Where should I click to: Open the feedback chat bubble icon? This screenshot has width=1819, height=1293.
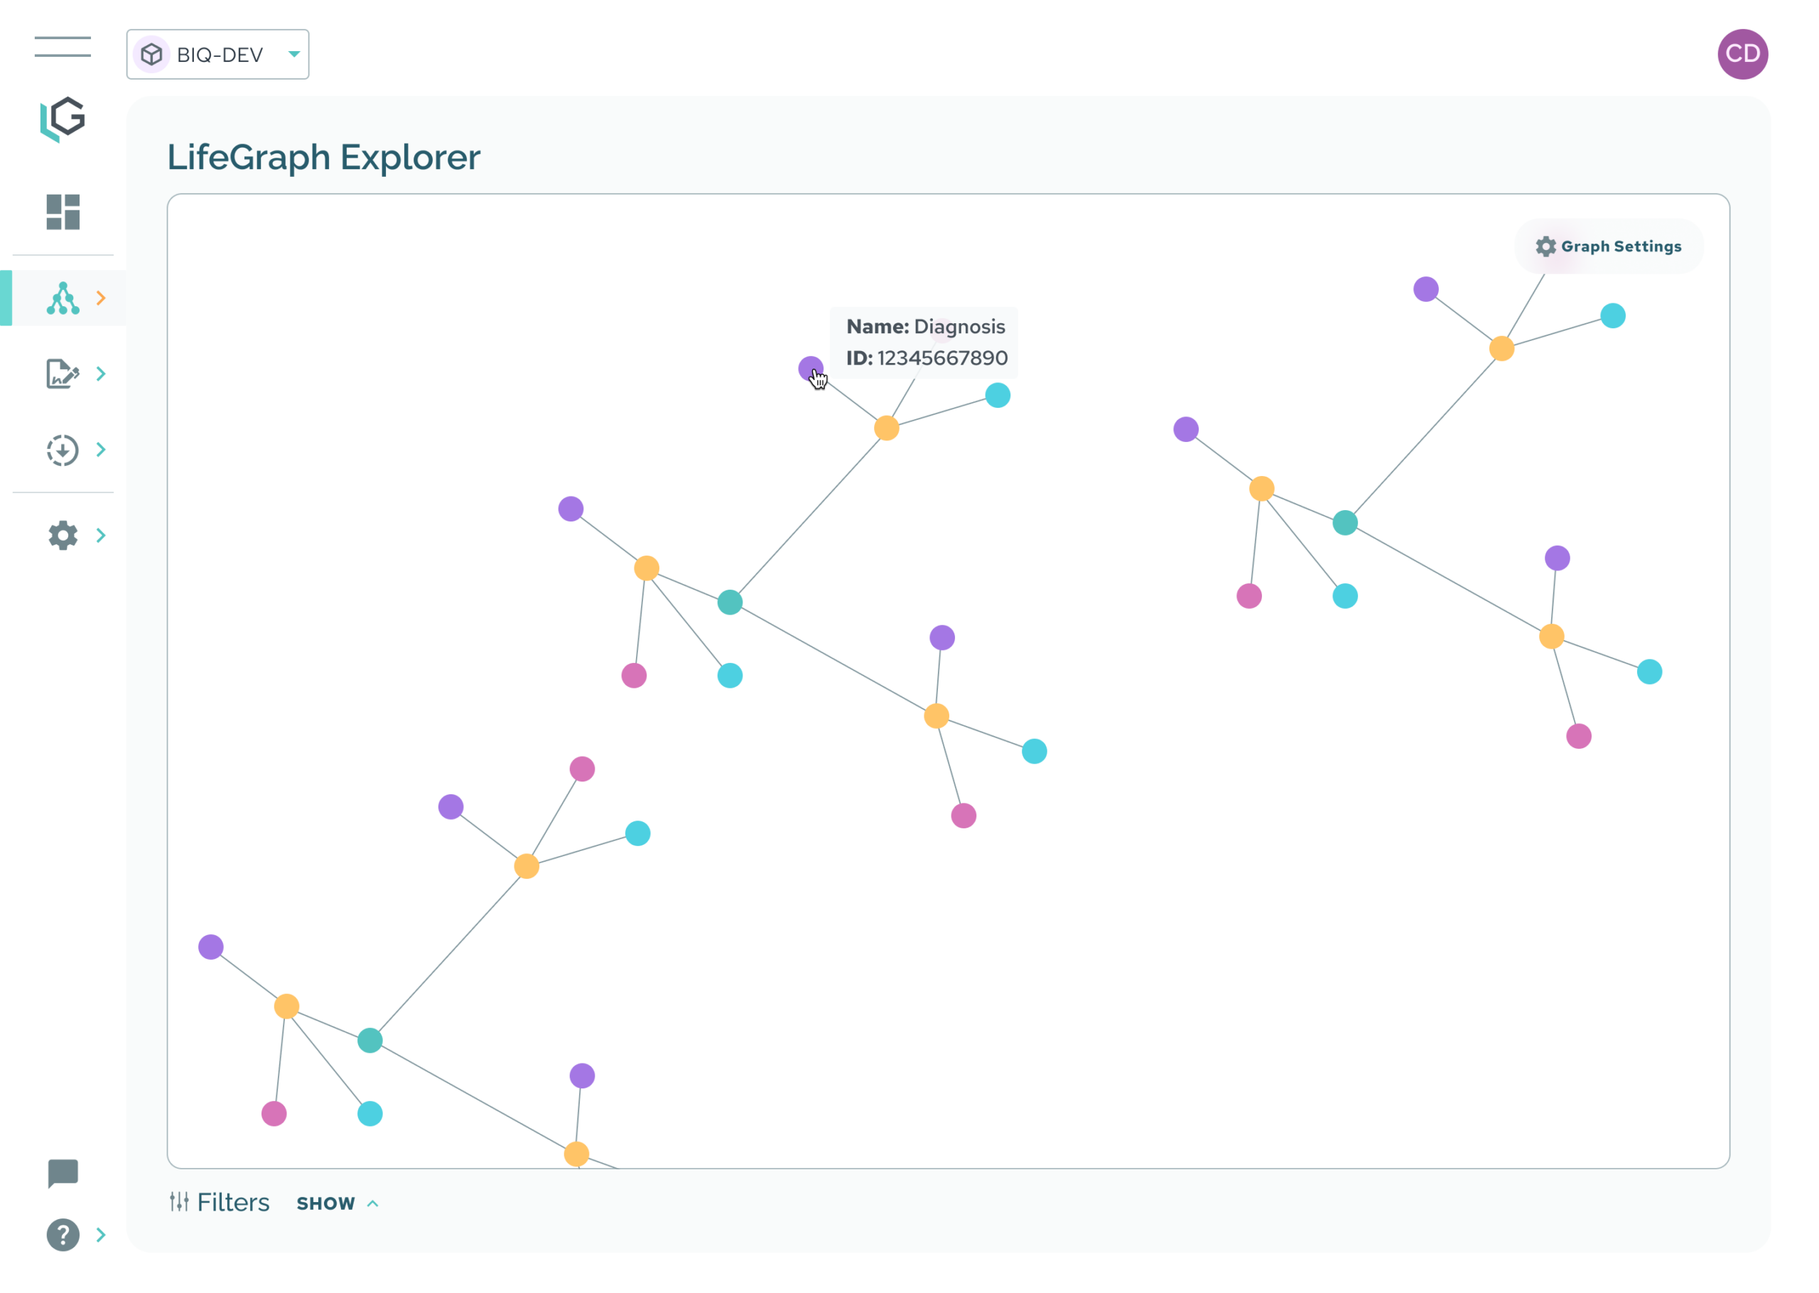pyautogui.click(x=64, y=1173)
